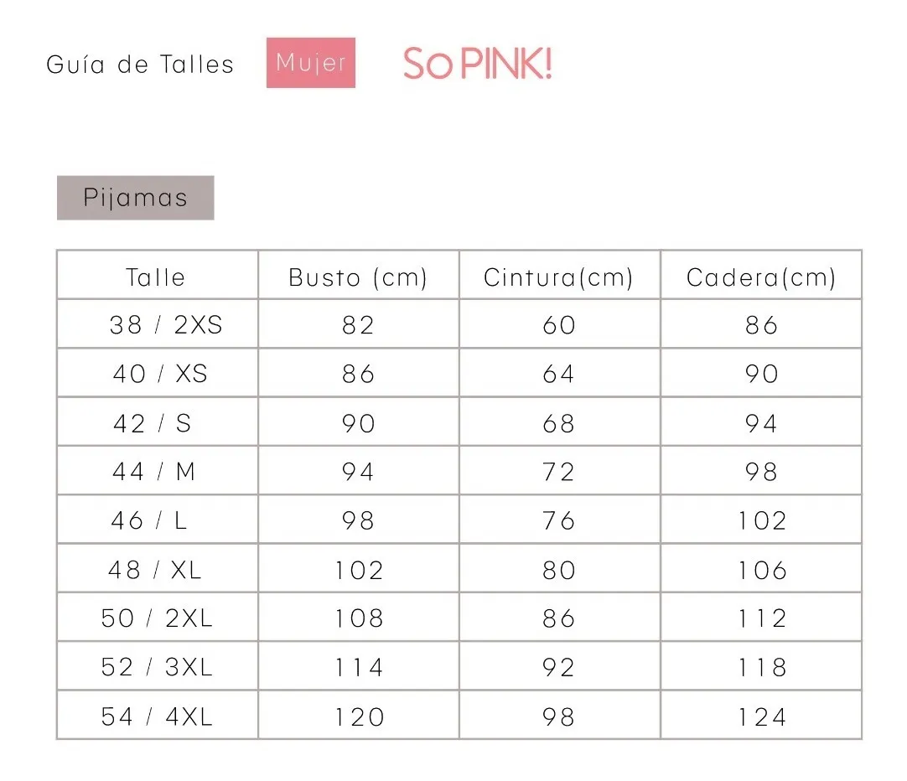Click the Cintura(cm) column header
The height and width of the screenshot is (781, 907).
558,277
